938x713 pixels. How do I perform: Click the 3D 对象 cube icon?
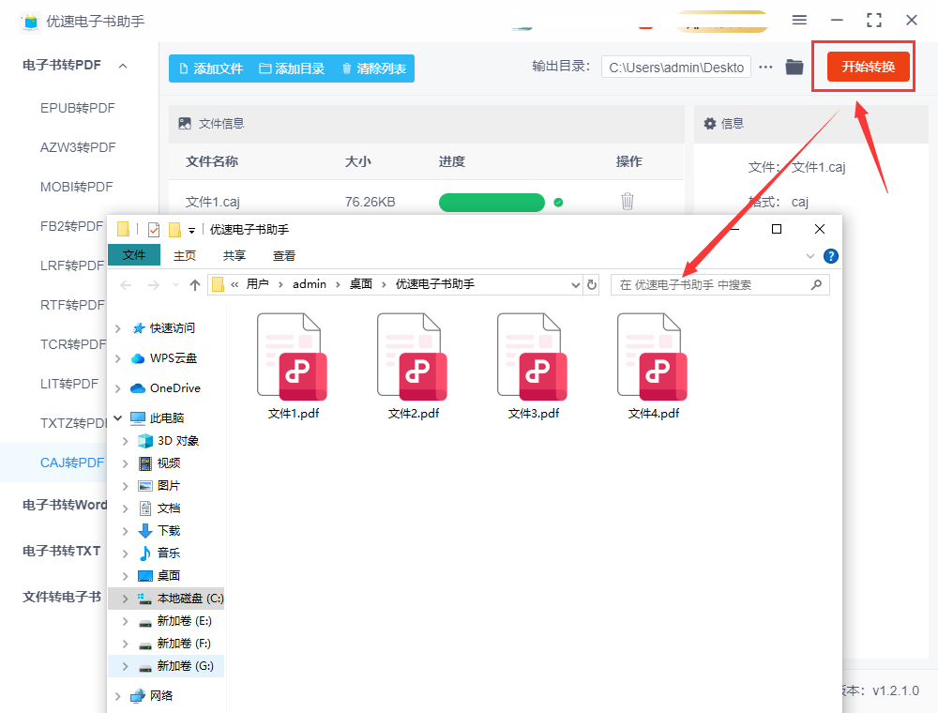pos(145,441)
